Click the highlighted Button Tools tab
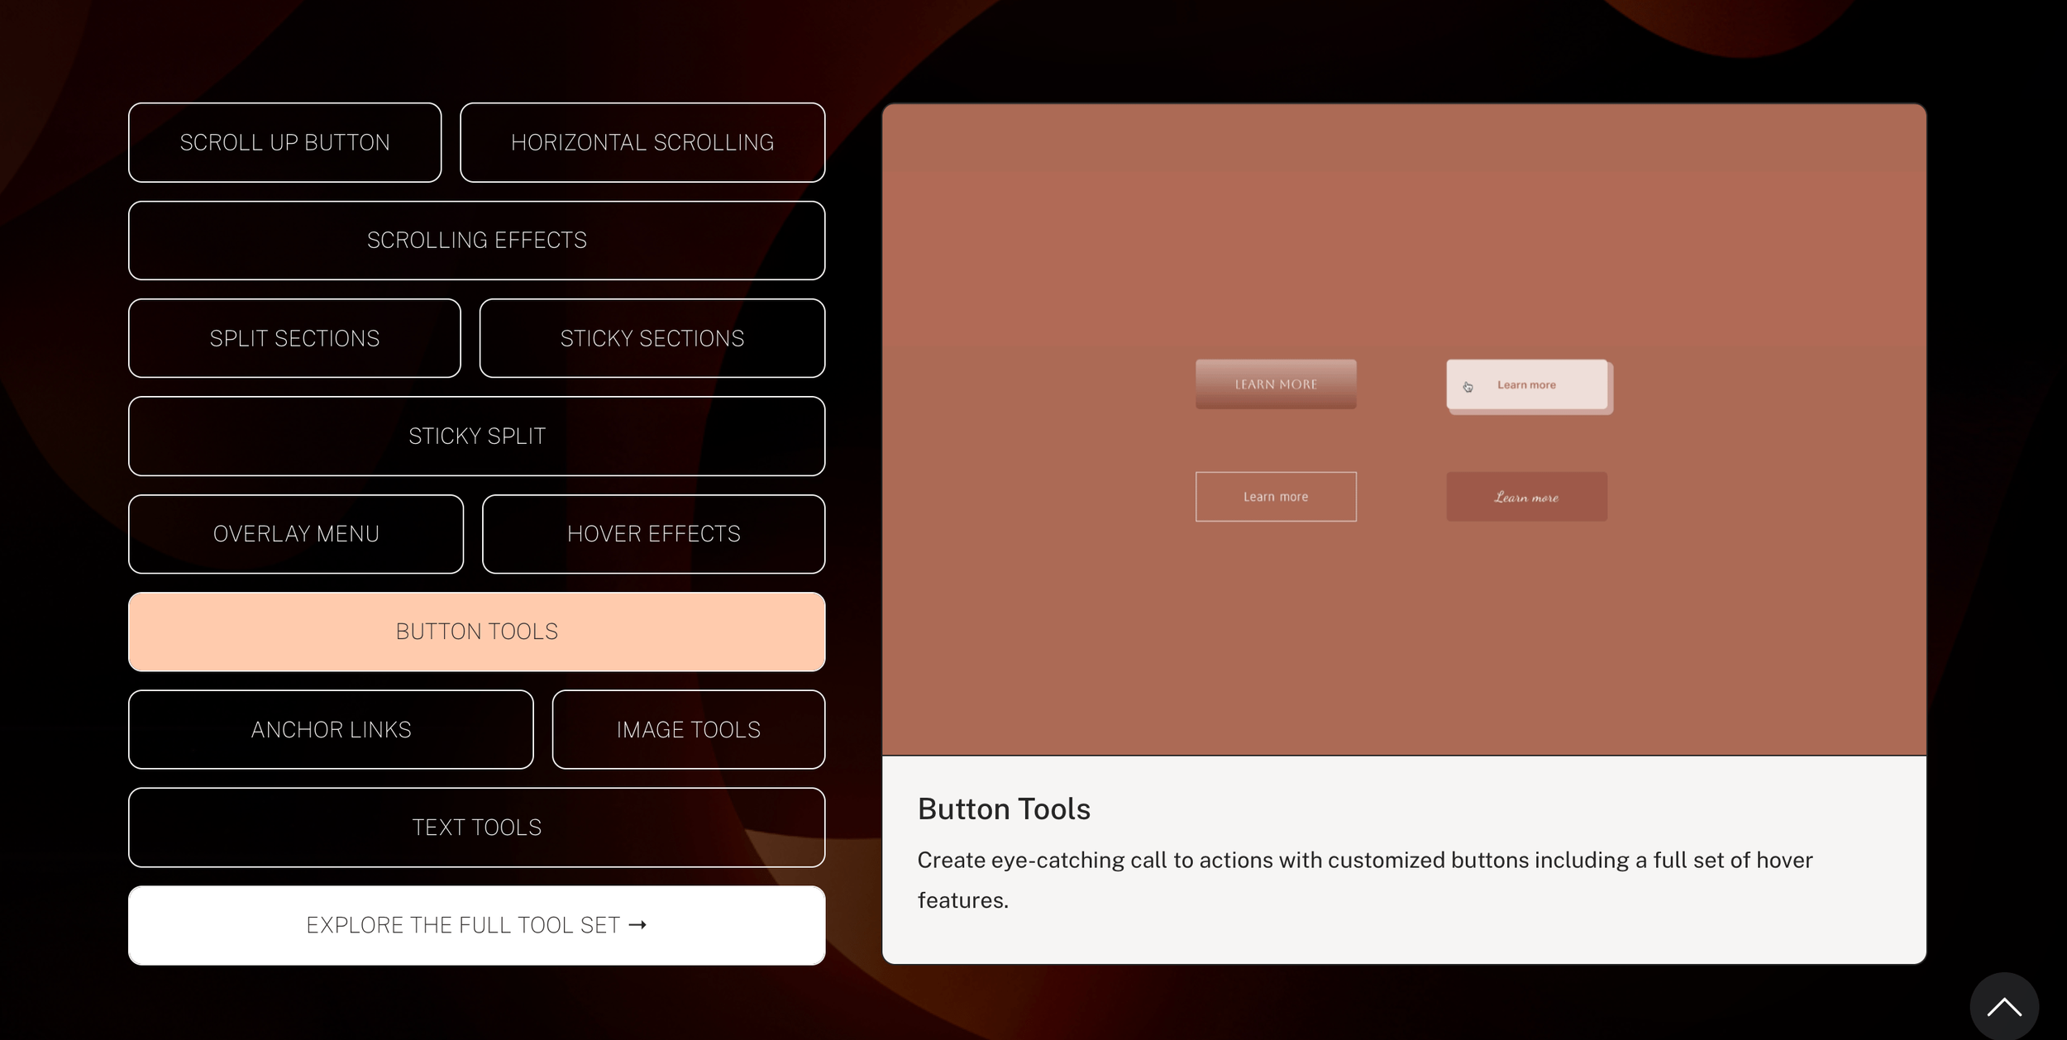 476,632
